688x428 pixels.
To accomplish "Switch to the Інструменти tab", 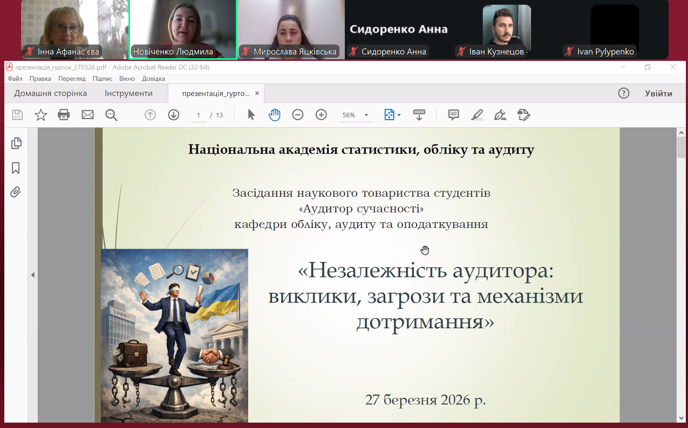I will pos(128,93).
